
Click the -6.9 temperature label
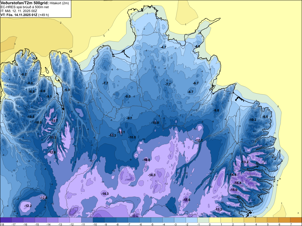67,90
